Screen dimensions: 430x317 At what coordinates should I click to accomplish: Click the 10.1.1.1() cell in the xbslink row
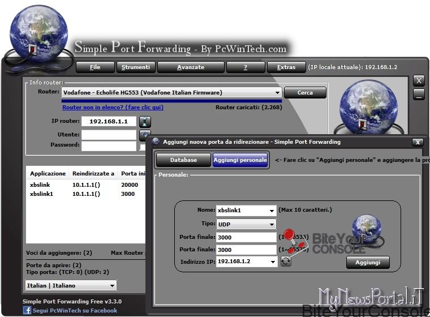tap(86, 185)
